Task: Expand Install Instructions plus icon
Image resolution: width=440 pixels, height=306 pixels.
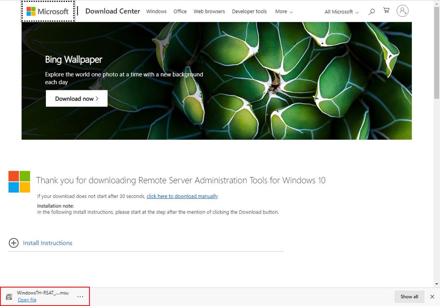Action: click(14, 243)
